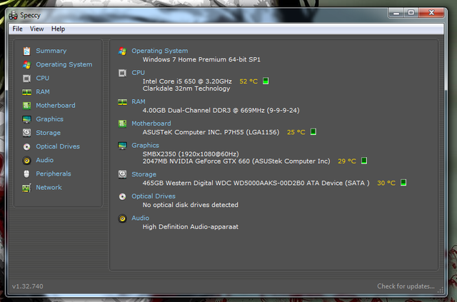Go to Operating System section in sidebar
The width and height of the screenshot is (457, 302).
point(64,64)
